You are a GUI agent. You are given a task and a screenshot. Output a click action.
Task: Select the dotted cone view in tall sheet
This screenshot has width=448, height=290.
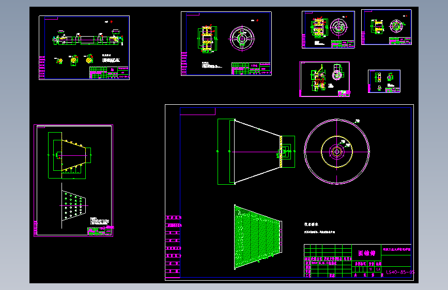pyautogui.click(x=73, y=206)
